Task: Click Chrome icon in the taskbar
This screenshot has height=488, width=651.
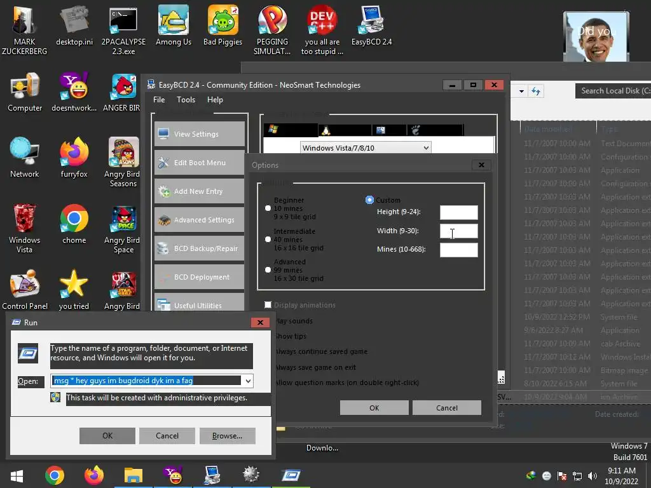Action: (x=55, y=475)
